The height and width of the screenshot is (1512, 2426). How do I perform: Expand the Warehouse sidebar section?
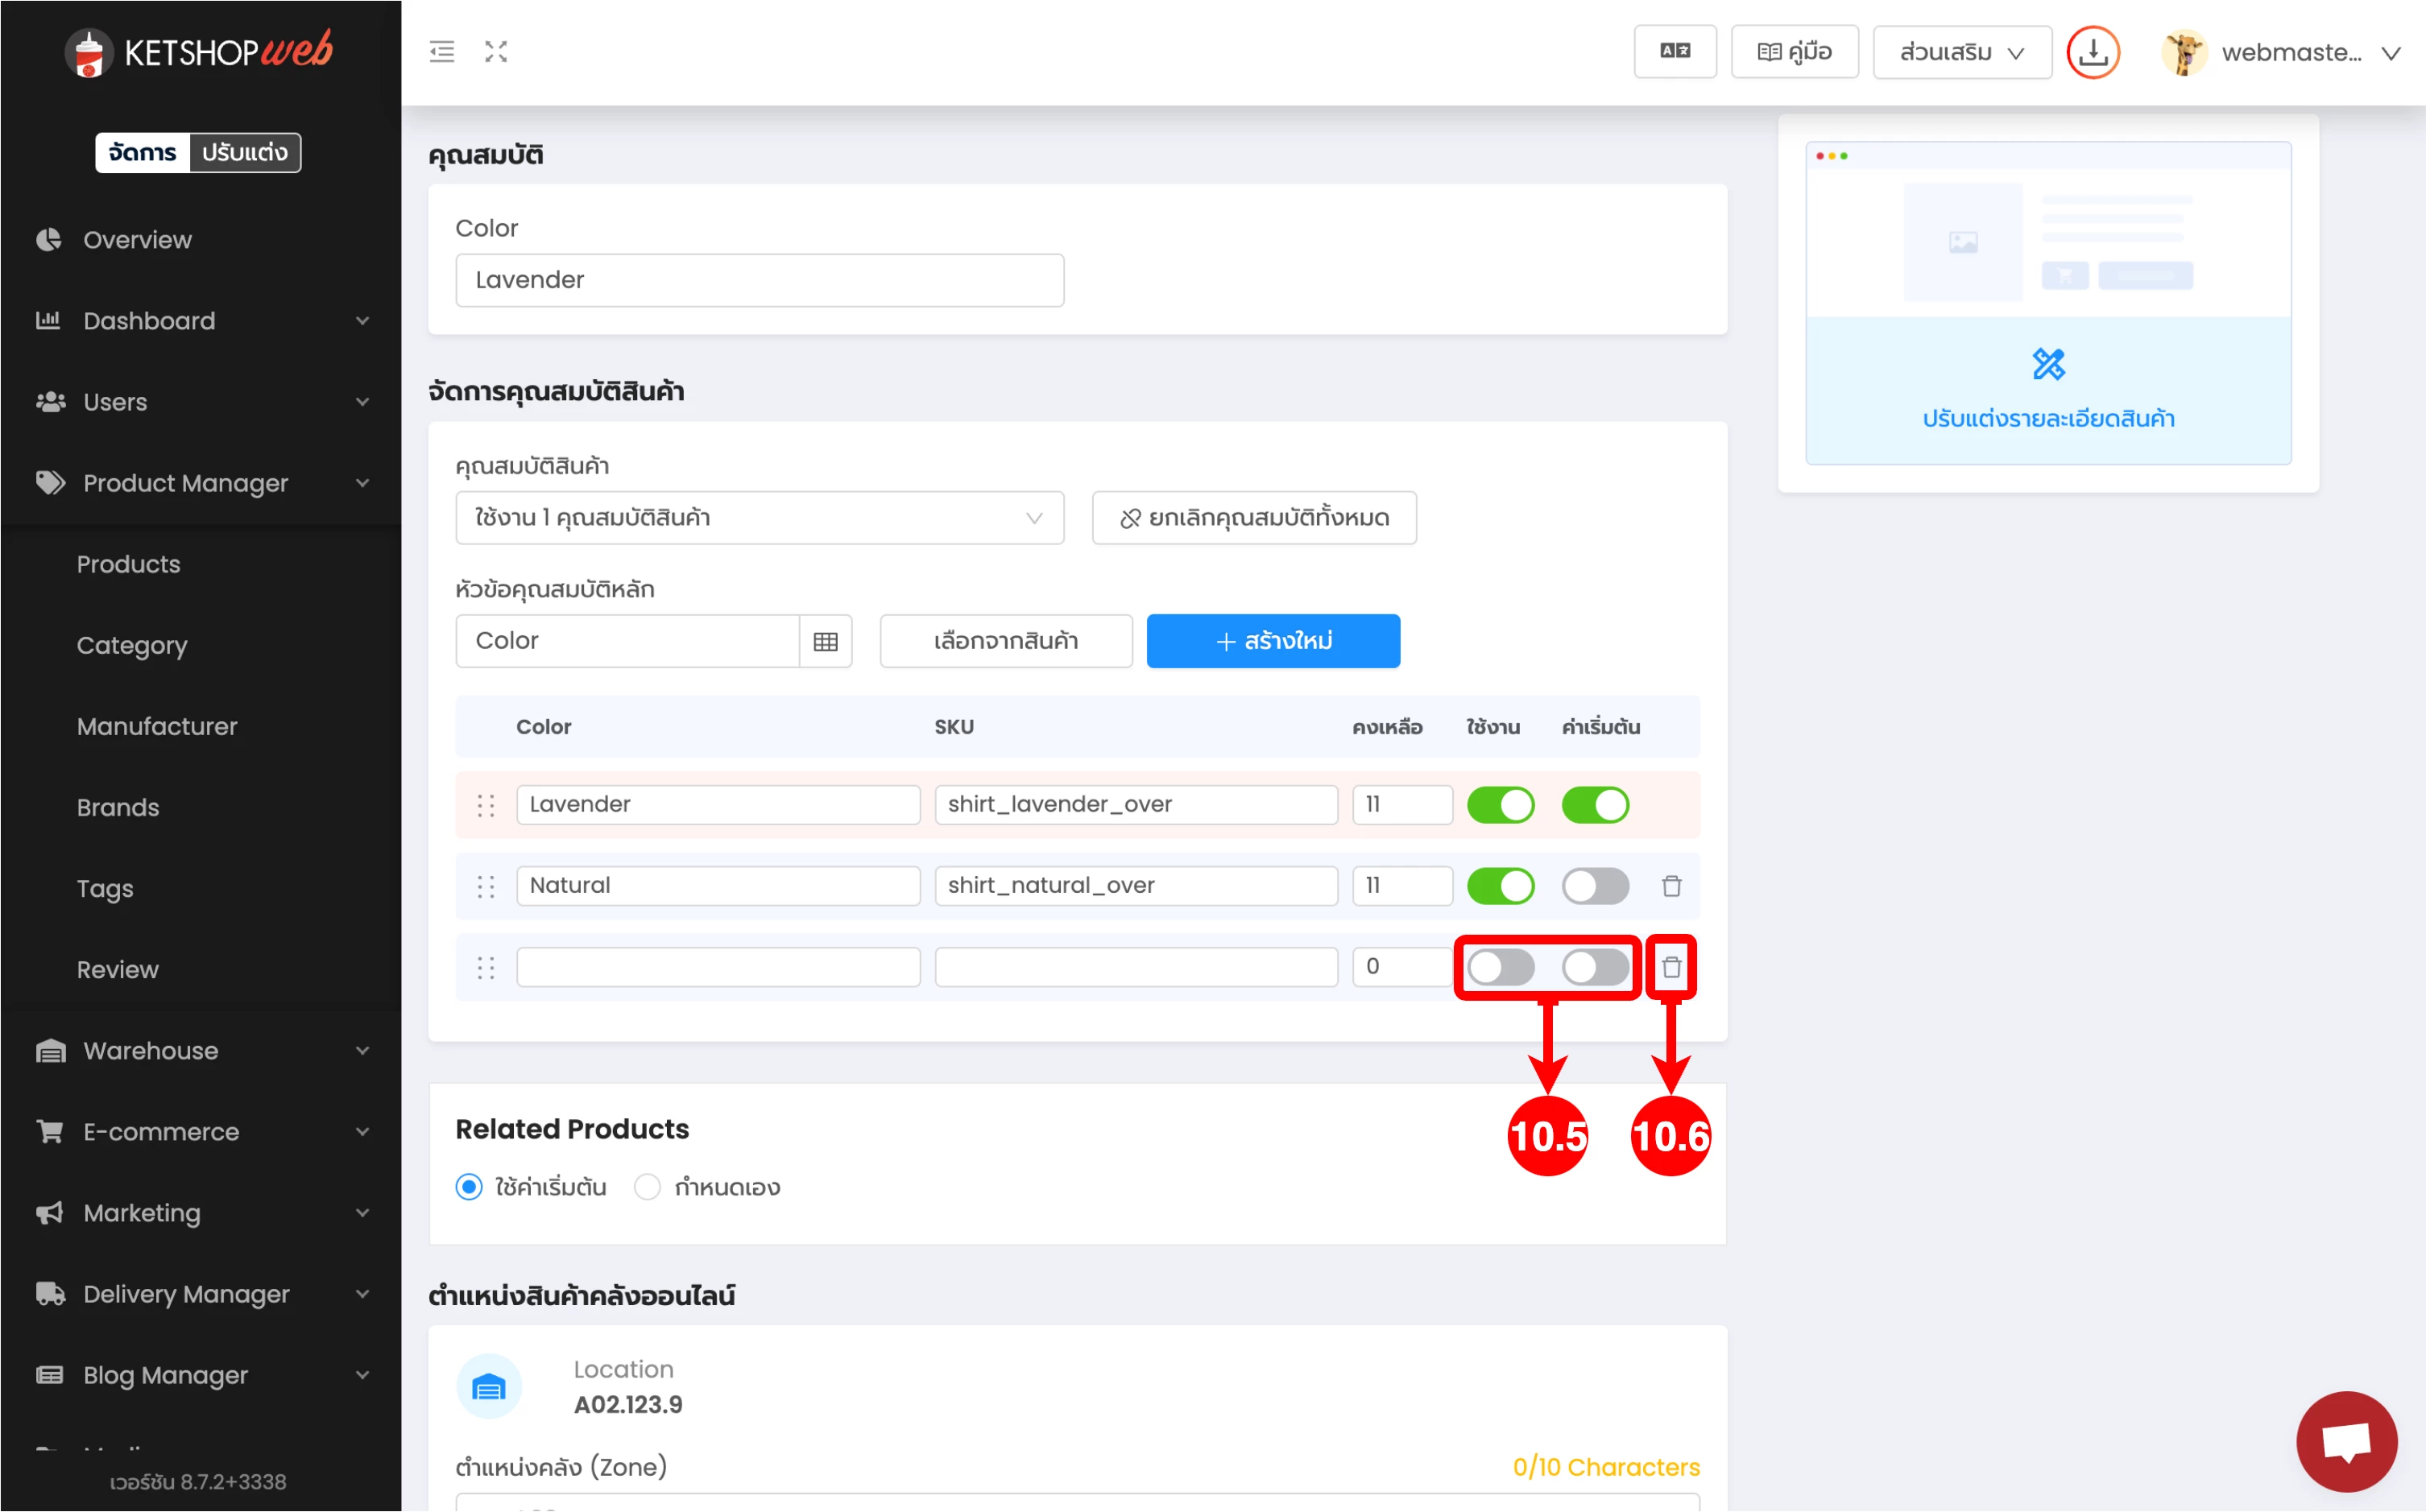point(200,1050)
